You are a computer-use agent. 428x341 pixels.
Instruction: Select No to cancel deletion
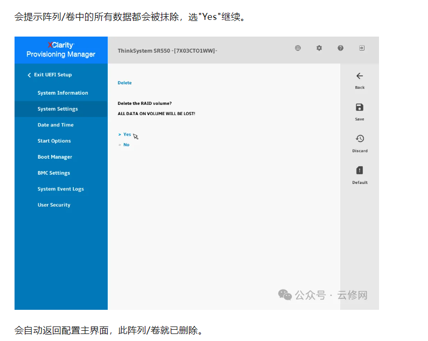click(127, 145)
